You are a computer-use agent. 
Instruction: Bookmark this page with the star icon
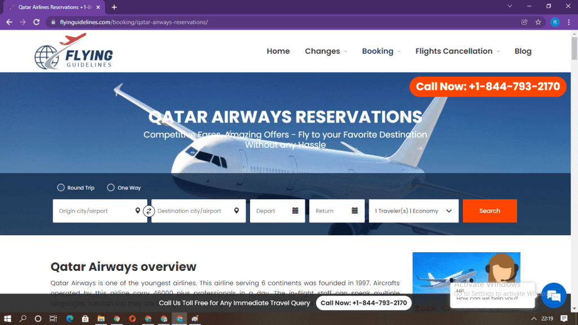(x=538, y=22)
